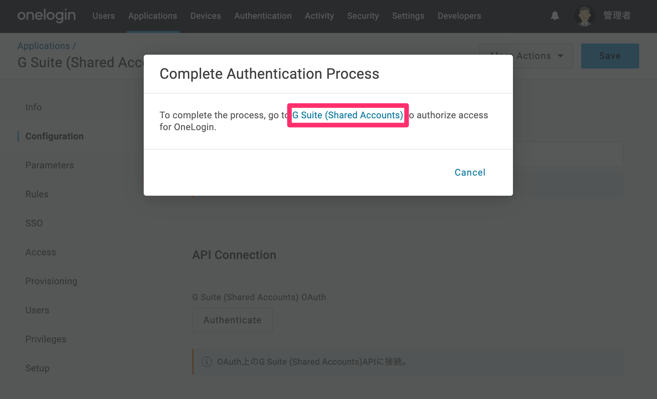Click the notification bell icon

(555, 15)
